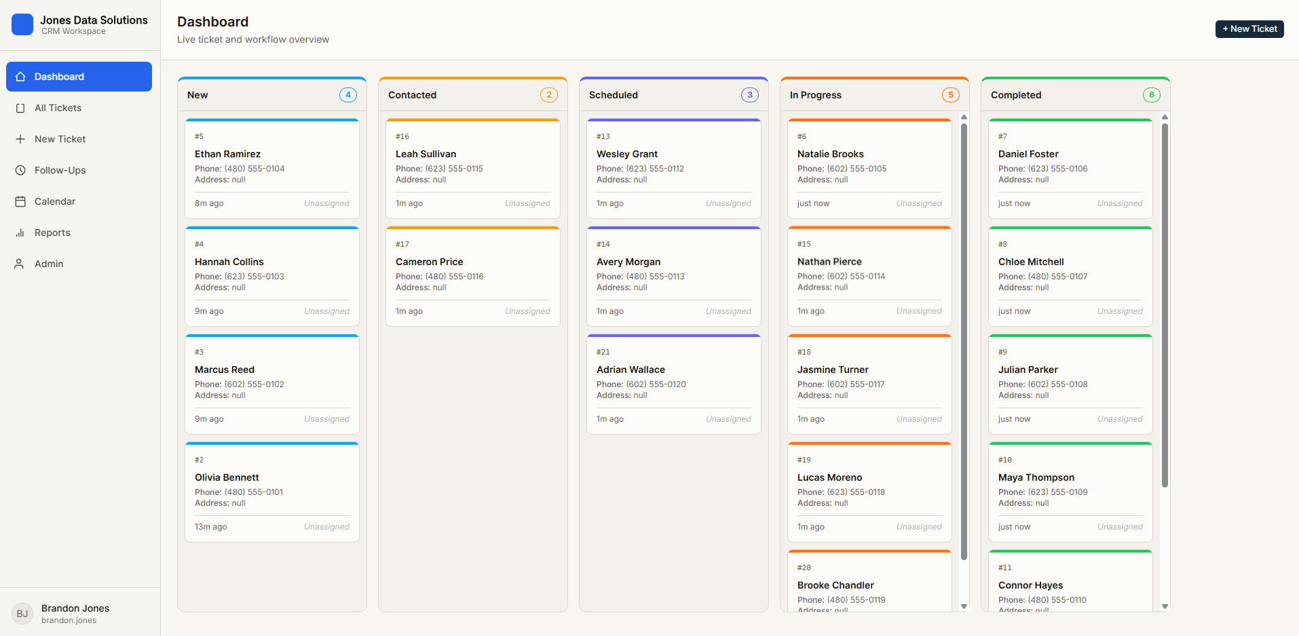Click the Calendar icon in sidebar
This screenshot has width=1299, height=636.
[20, 201]
